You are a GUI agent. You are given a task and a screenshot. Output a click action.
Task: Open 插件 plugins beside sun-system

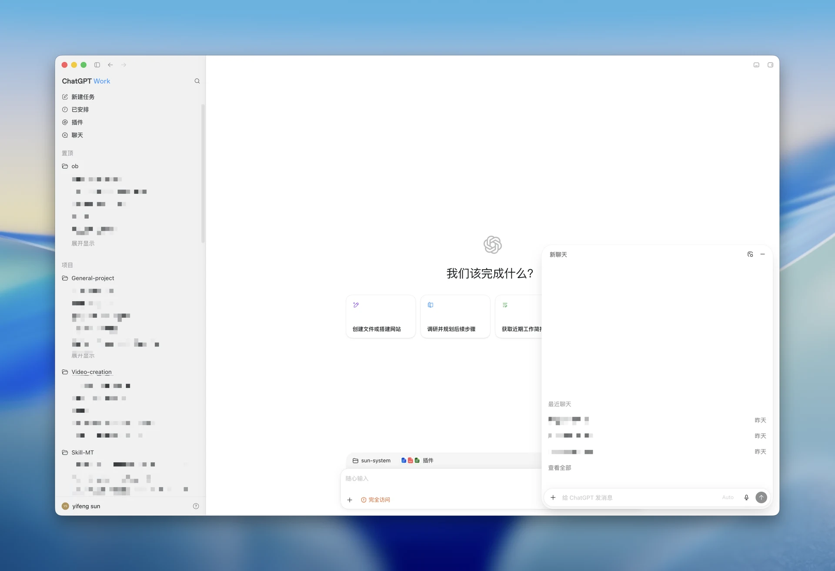tap(417, 461)
